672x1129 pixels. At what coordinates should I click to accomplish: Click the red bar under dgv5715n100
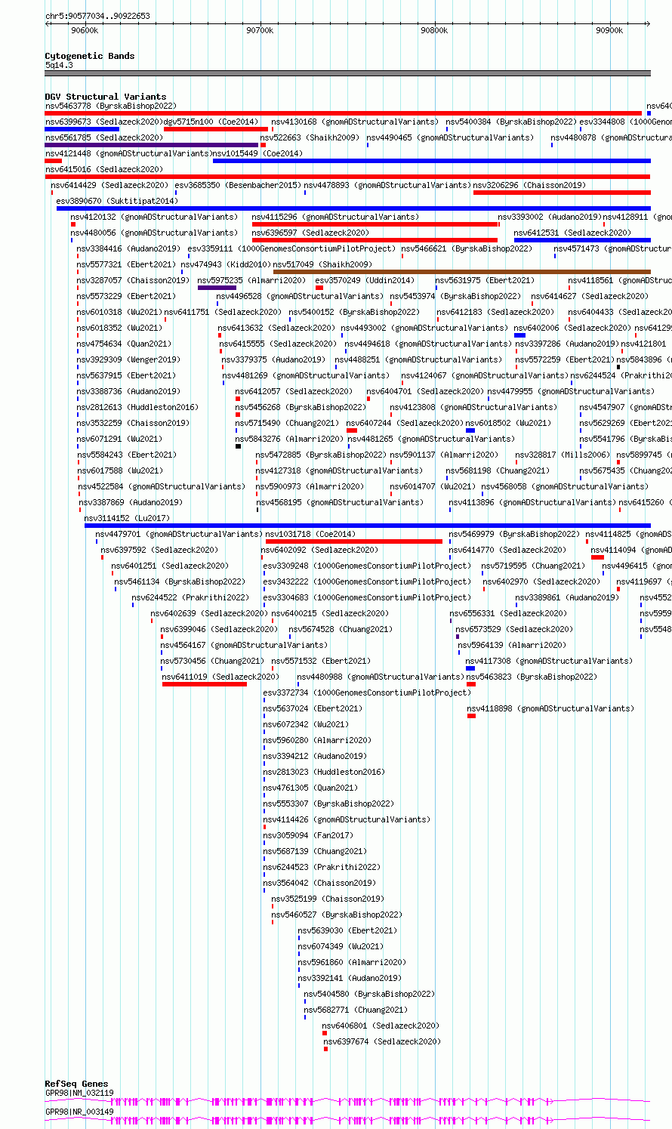click(216, 129)
